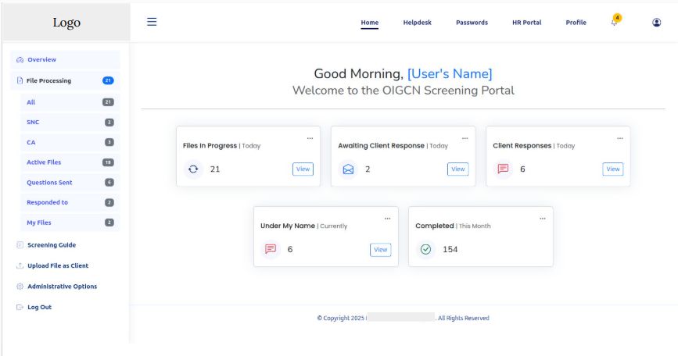Go to the Helpdesk nav tab
The height and width of the screenshot is (356, 678).
[x=417, y=23]
